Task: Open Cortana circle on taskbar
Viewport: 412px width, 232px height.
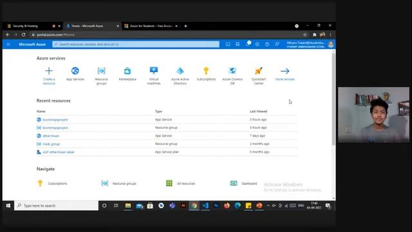Action: [104, 206]
